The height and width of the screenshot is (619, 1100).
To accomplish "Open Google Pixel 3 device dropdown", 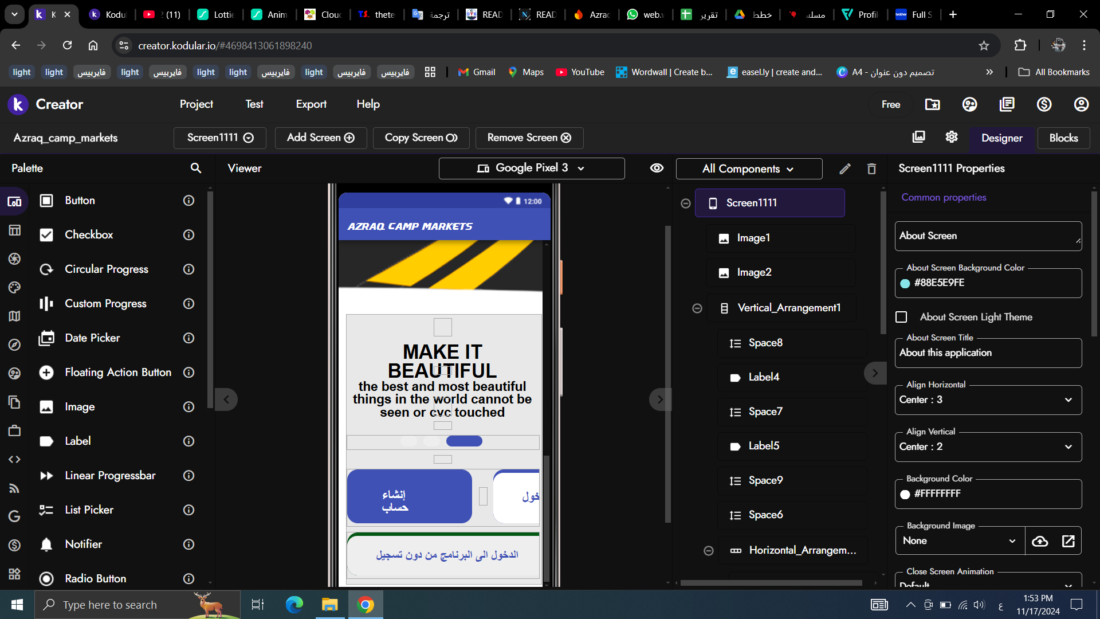I will 531,168.
